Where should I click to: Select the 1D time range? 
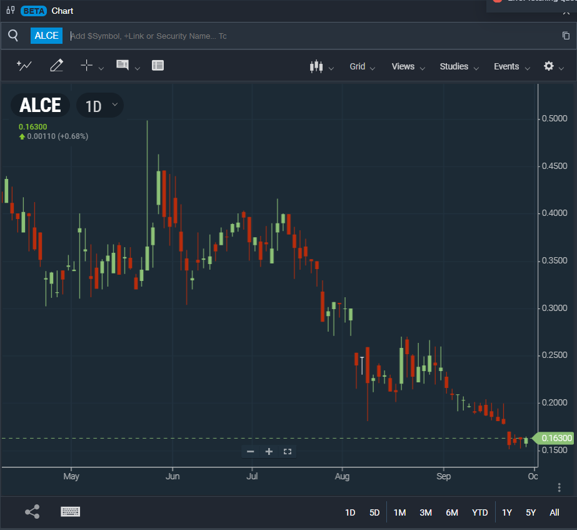[350, 512]
